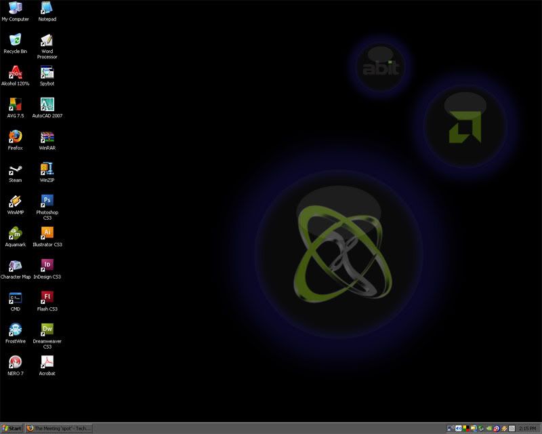Select the Alcohol 120% icon
This screenshot has width=542, height=434.
click(x=15, y=76)
